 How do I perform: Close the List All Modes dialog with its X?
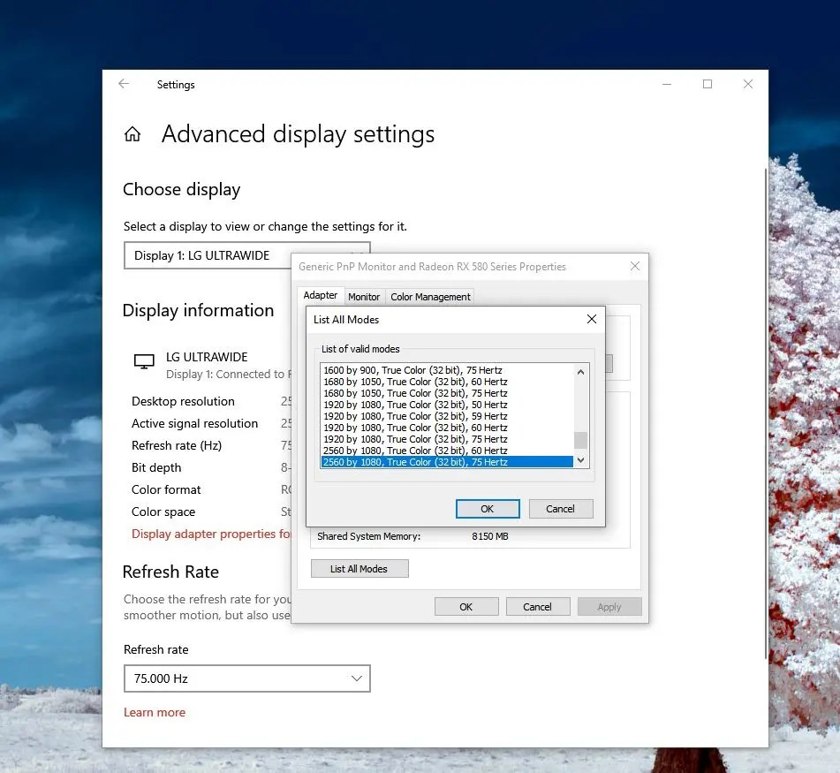[x=591, y=319]
